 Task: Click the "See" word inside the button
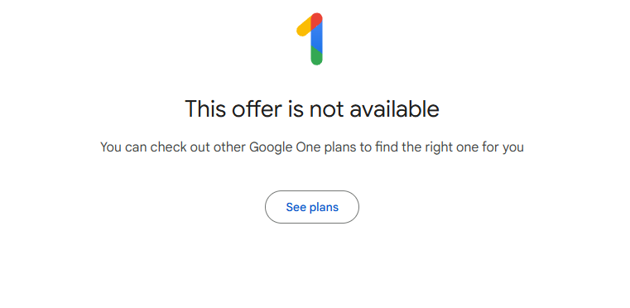tap(296, 208)
